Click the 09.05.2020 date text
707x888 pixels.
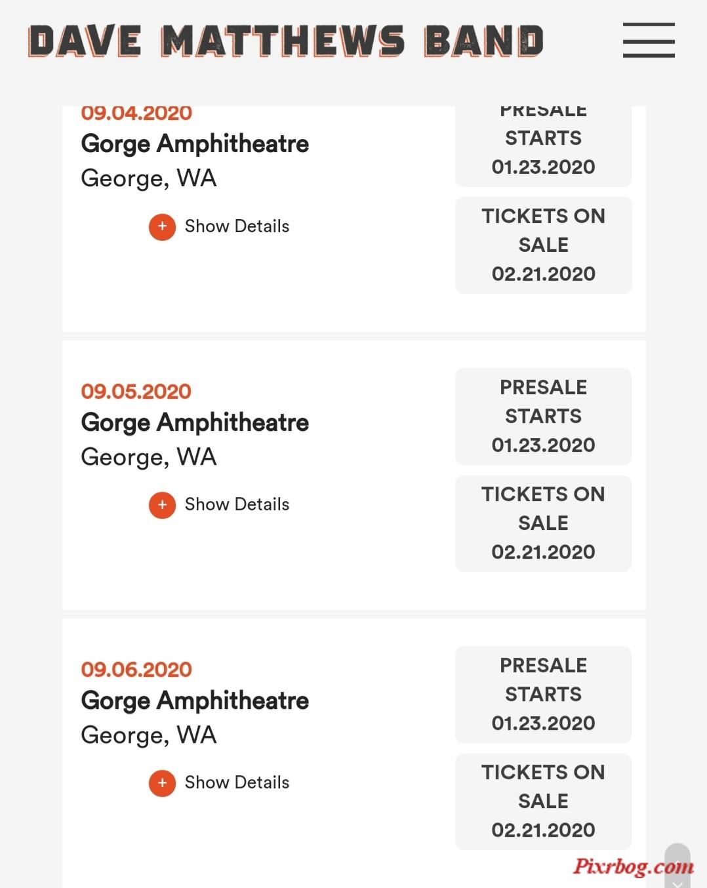tap(136, 392)
